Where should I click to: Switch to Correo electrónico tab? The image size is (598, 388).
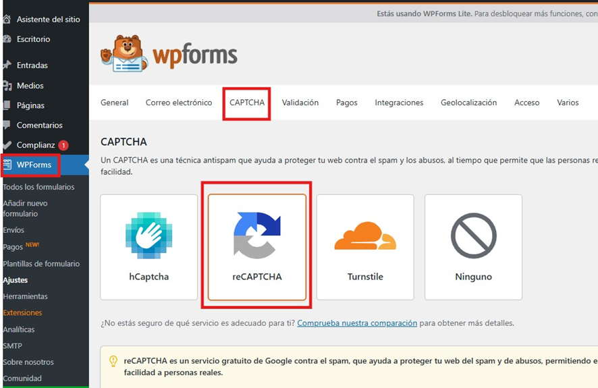(178, 103)
